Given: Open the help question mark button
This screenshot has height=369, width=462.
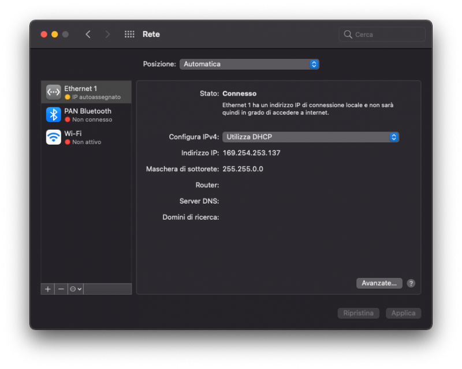Looking at the screenshot, I should [411, 284].
